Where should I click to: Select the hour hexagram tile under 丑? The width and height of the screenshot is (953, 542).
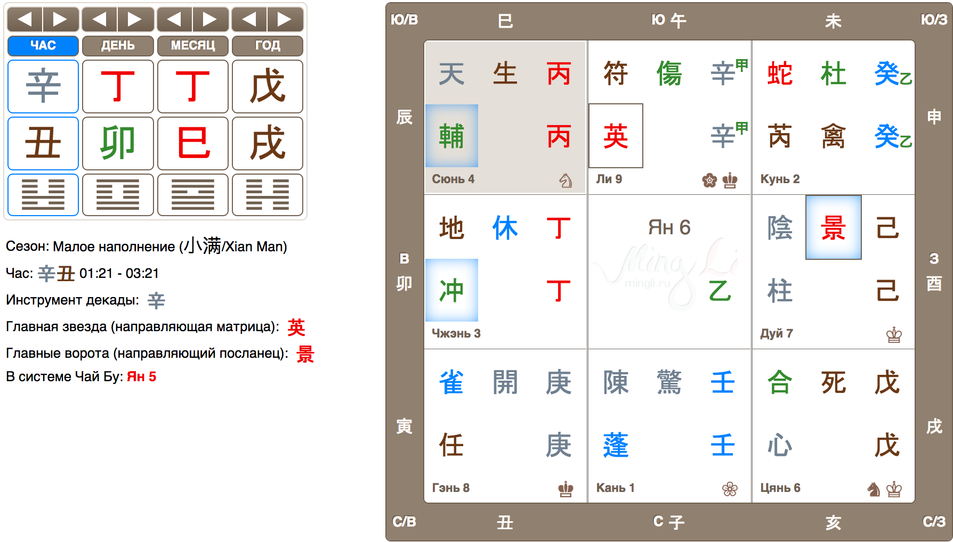pyautogui.click(x=43, y=195)
